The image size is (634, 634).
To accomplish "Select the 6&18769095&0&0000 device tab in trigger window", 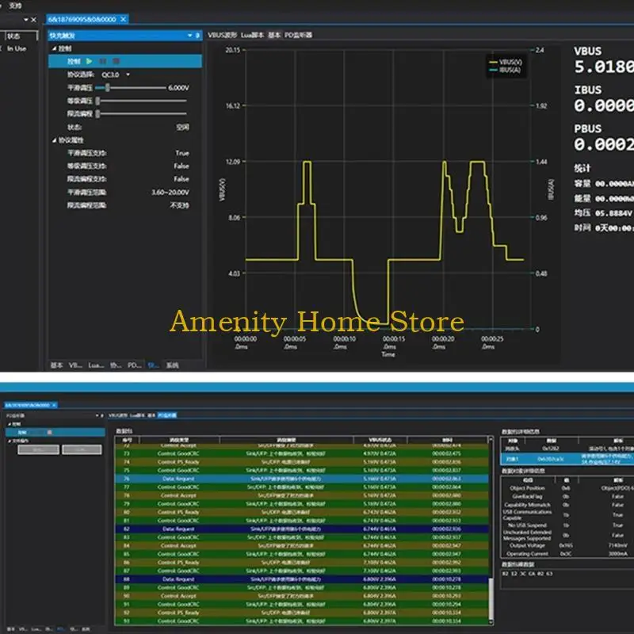I will [82, 19].
